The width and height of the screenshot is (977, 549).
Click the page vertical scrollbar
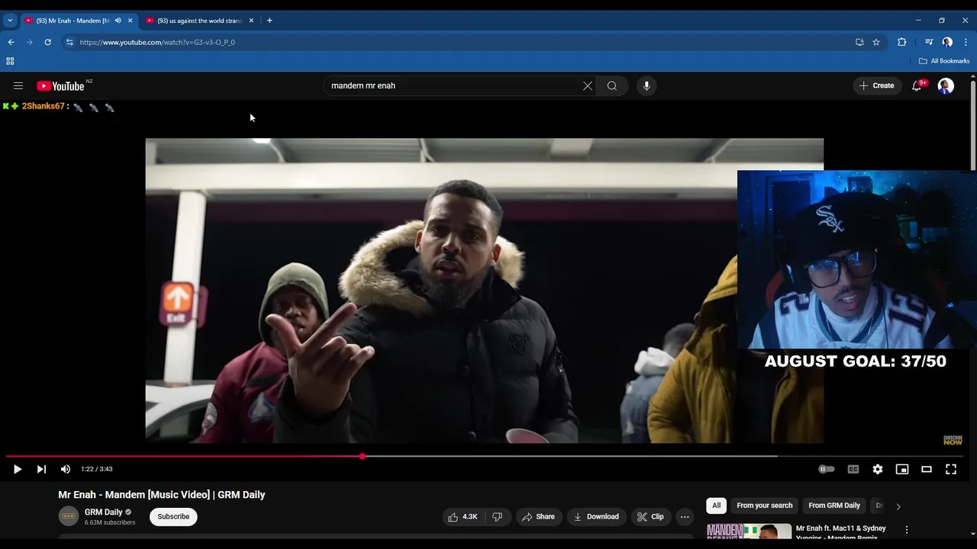pyautogui.click(x=973, y=126)
